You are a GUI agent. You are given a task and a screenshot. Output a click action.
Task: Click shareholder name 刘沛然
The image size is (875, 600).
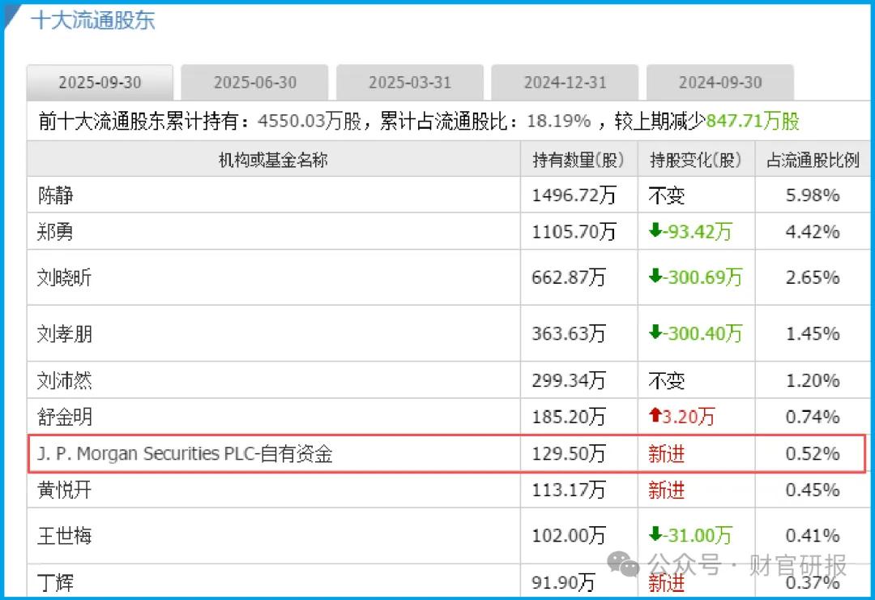pos(65,380)
